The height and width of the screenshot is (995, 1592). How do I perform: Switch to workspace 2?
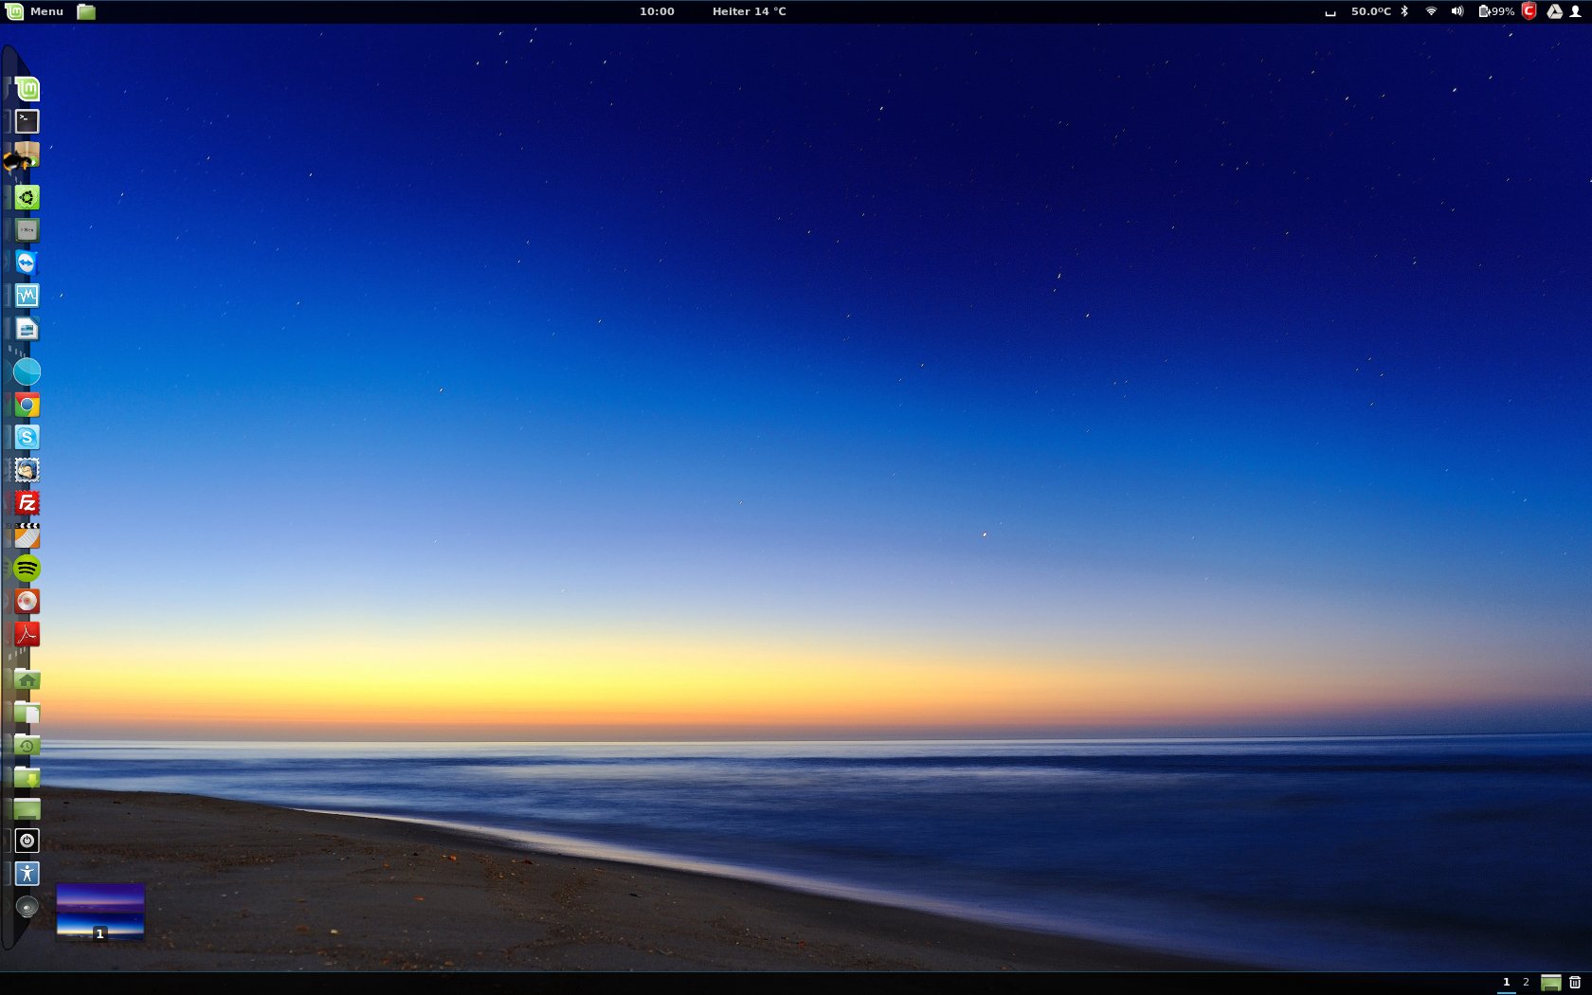click(1526, 983)
